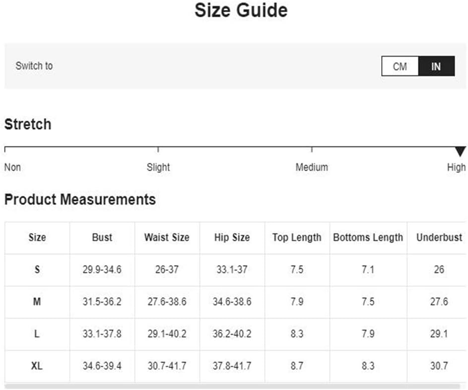Click the Bottoms Length column header
The image size is (468, 390).
[x=368, y=238]
